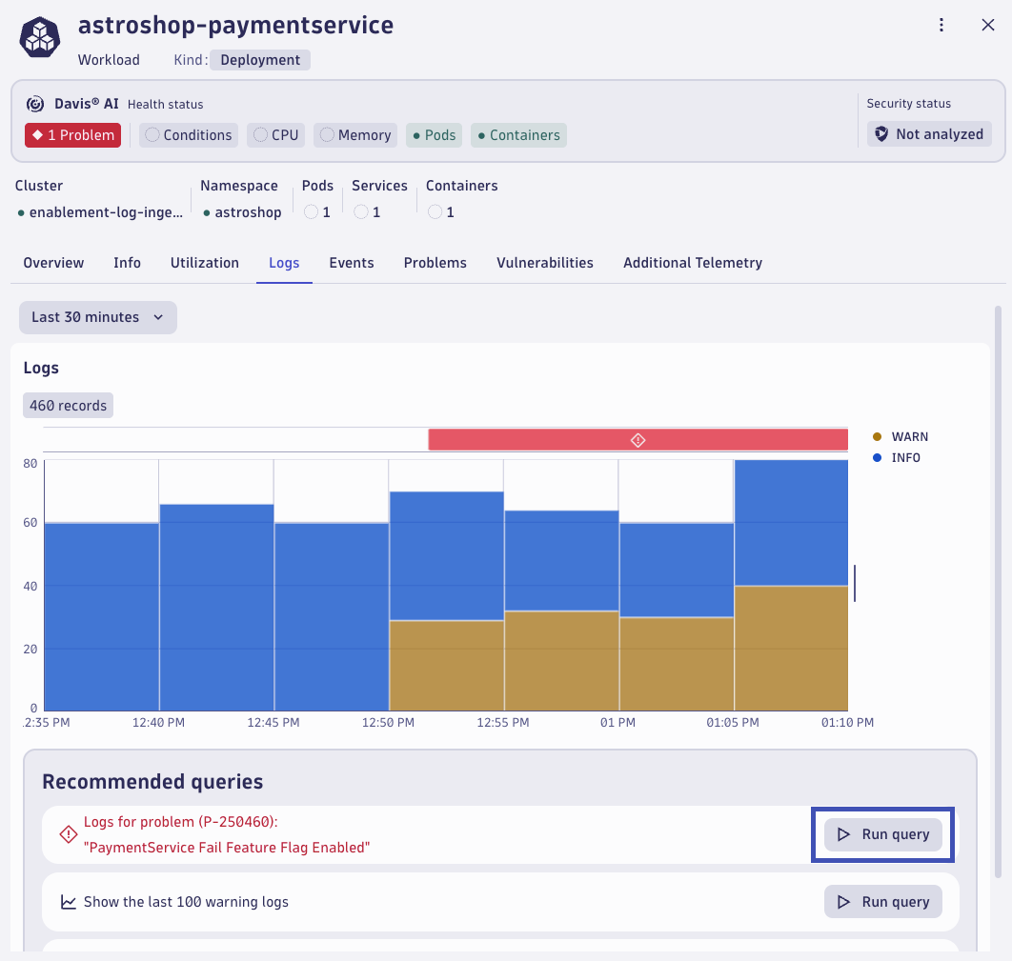Select the Pods health chip
Screen dimensions: 1012x961
tap(434, 135)
